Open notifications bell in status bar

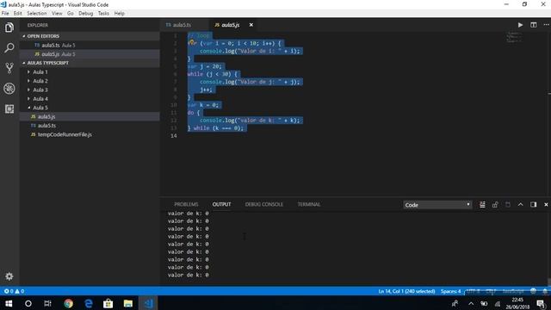click(545, 291)
